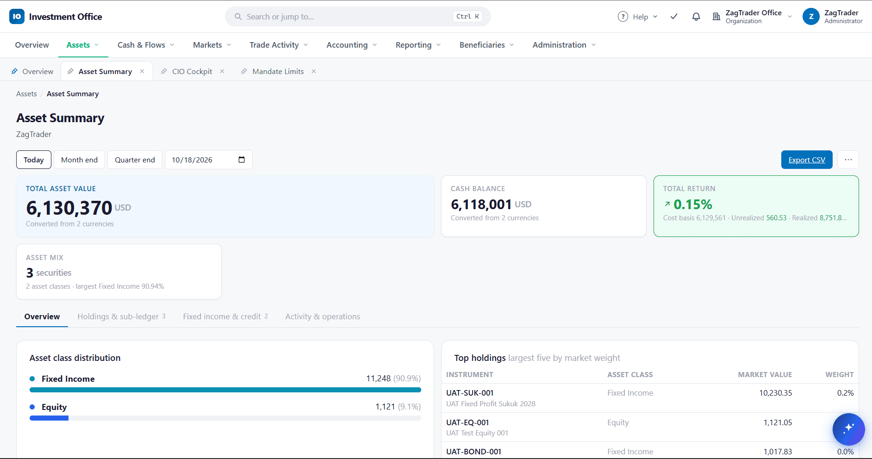Viewport: 872px width, 459px height.
Task: Open the calendar date picker icon
Action: 242,160
